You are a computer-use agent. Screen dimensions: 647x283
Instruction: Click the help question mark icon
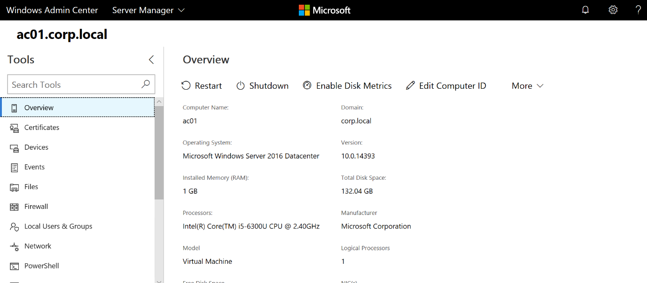[x=638, y=10]
